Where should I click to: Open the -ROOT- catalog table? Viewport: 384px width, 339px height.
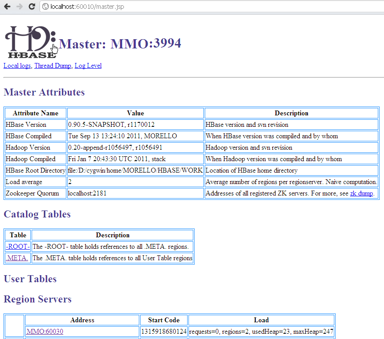[x=17, y=246]
